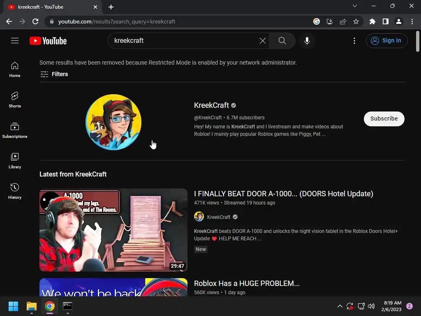Open the volume speaker tray icon

click(x=371, y=306)
